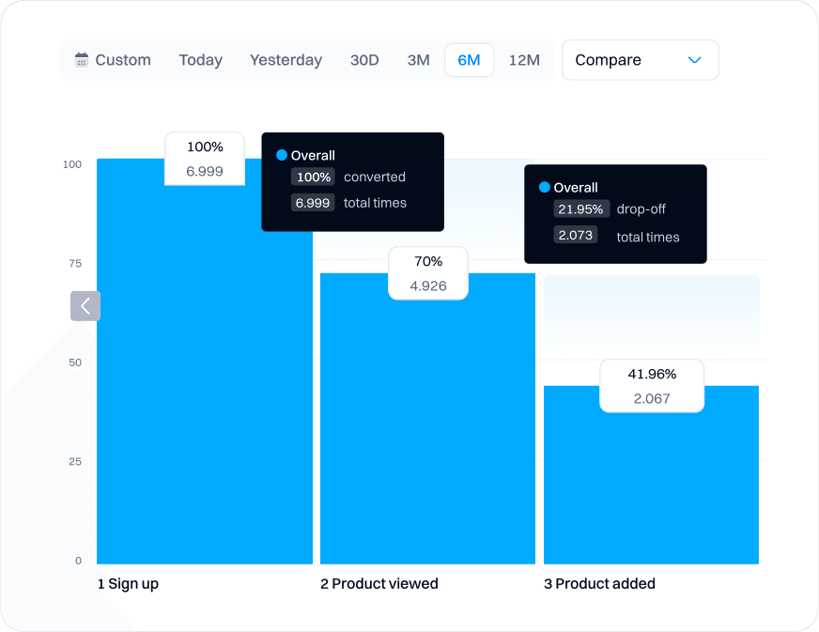The height and width of the screenshot is (632, 819).
Task: Click the highlighted 6M range tab
Action: [470, 59]
